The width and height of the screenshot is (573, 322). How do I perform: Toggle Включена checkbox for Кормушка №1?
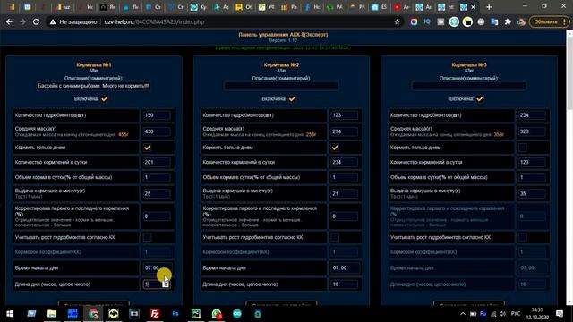point(105,99)
